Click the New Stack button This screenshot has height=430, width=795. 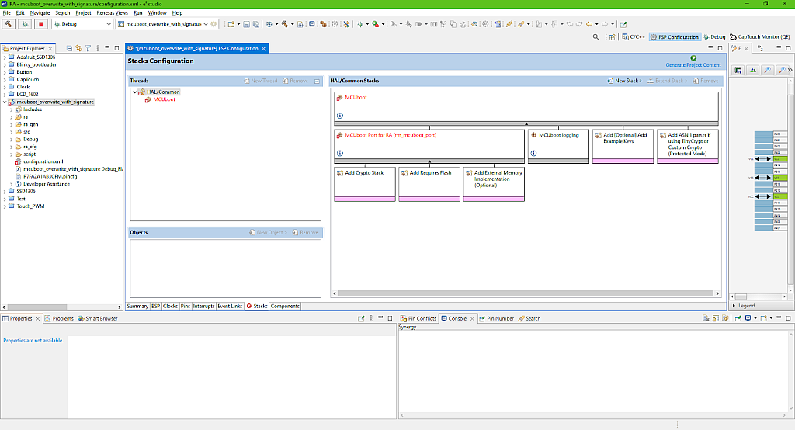click(624, 81)
